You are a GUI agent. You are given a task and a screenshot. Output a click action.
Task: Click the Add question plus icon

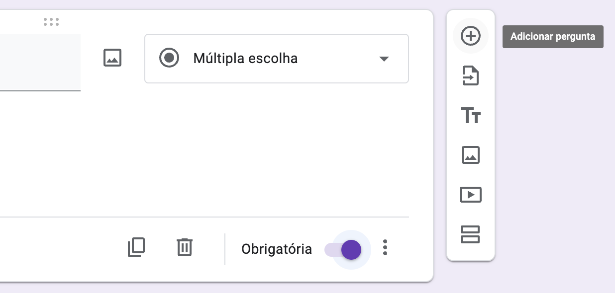pos(471,36)
